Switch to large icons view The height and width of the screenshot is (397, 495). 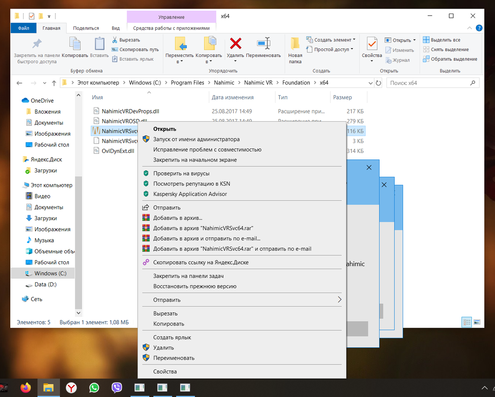[x=477, y=322]
